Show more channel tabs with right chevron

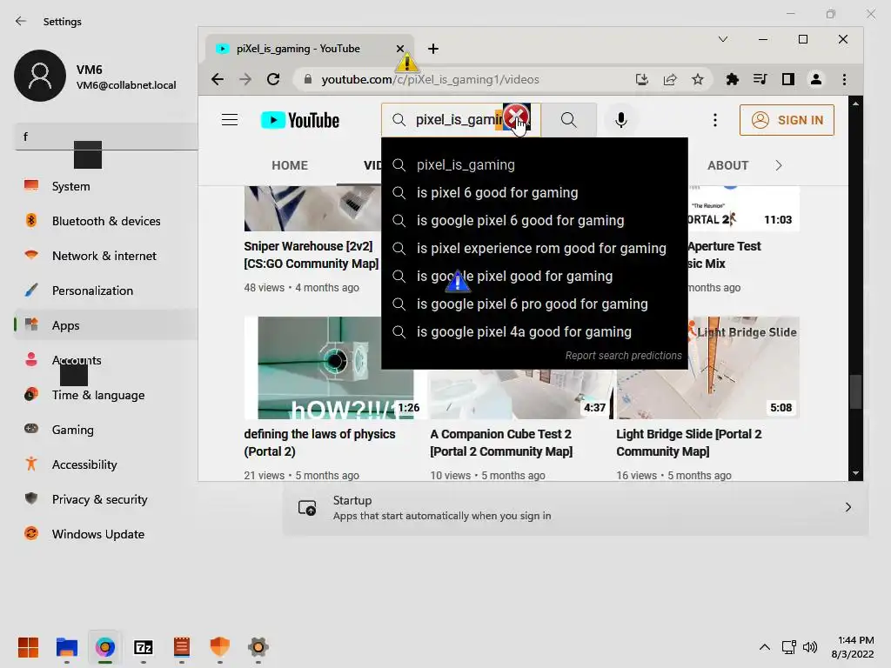(779, 165)
